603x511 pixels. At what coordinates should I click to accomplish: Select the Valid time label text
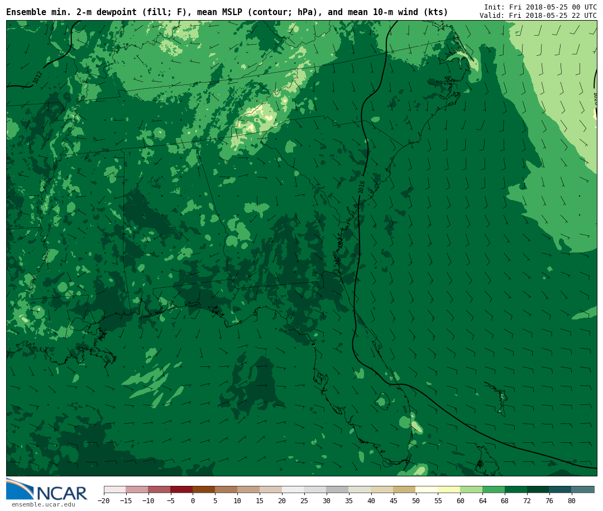[x=538, y=16]
